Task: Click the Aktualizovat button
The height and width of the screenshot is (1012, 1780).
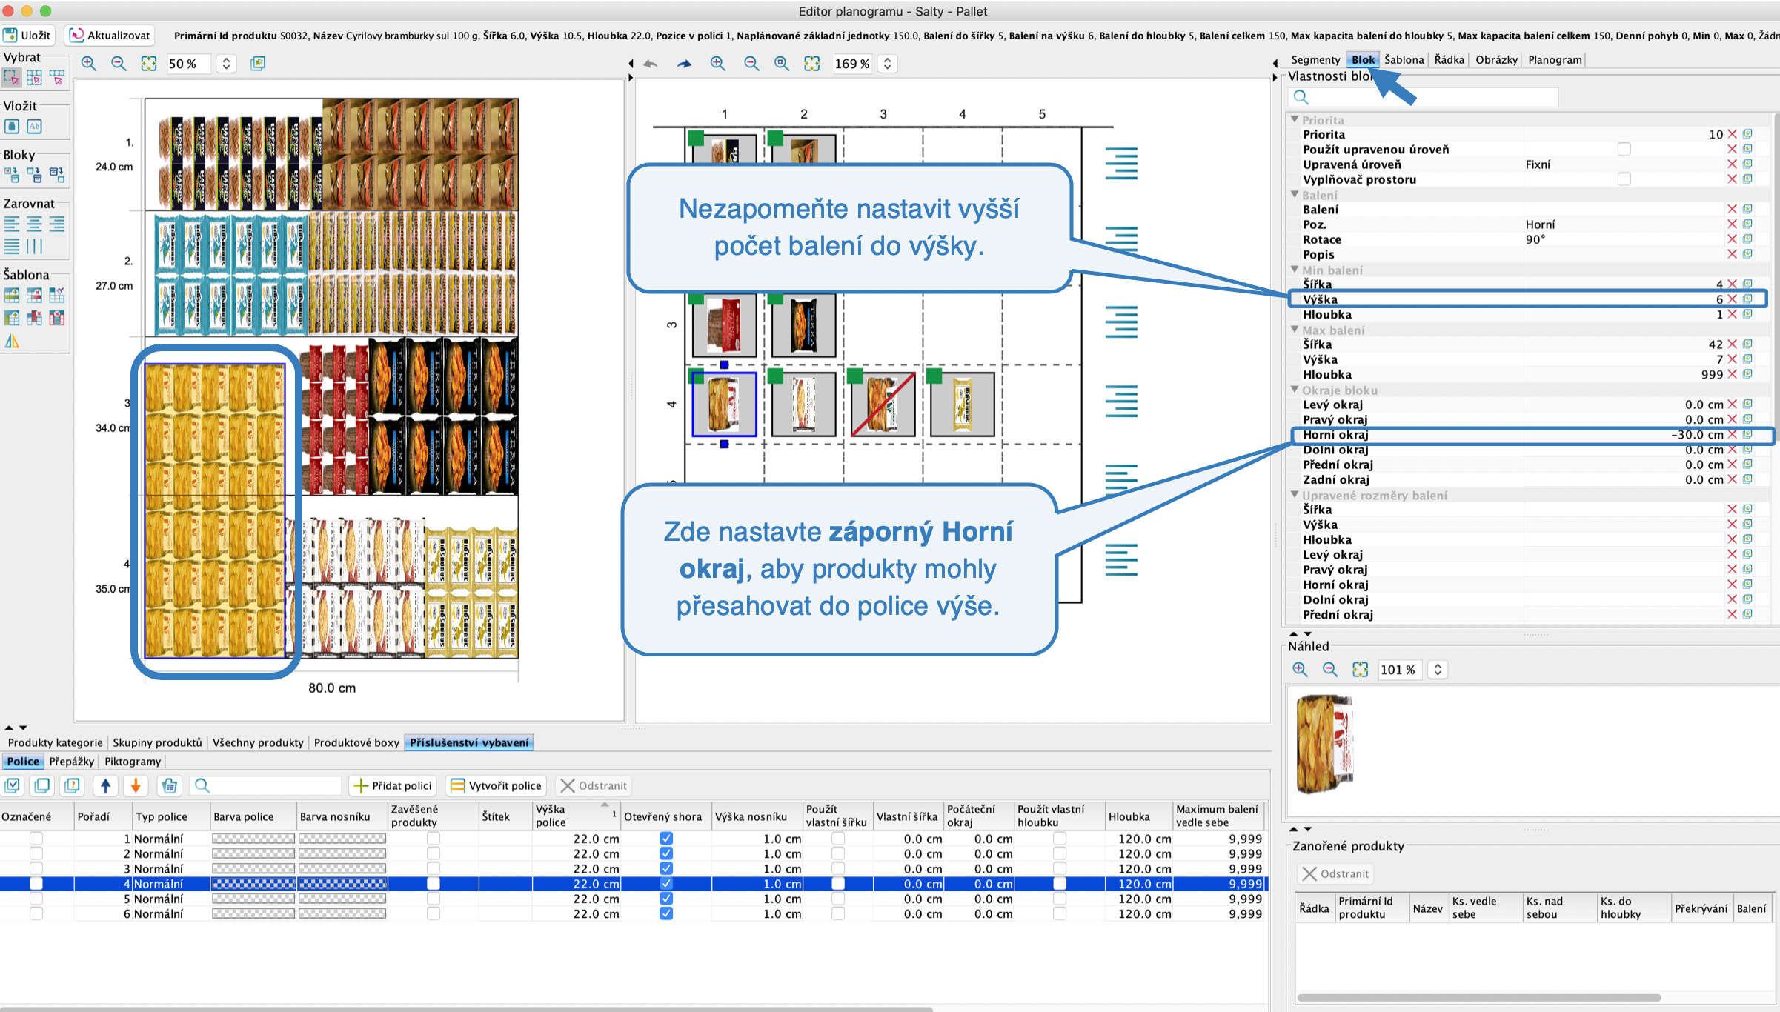Action: tap(110, 35)
